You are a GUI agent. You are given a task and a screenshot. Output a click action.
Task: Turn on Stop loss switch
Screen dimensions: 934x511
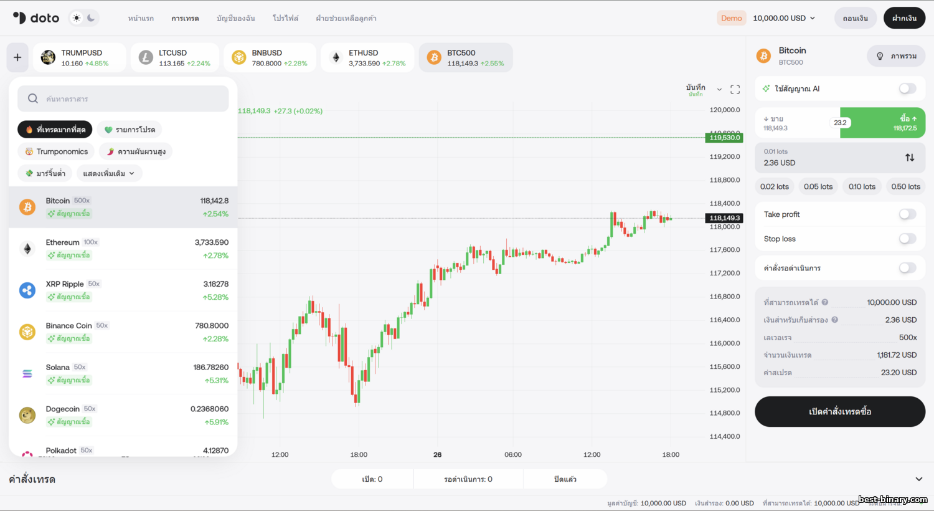(907, 239)
